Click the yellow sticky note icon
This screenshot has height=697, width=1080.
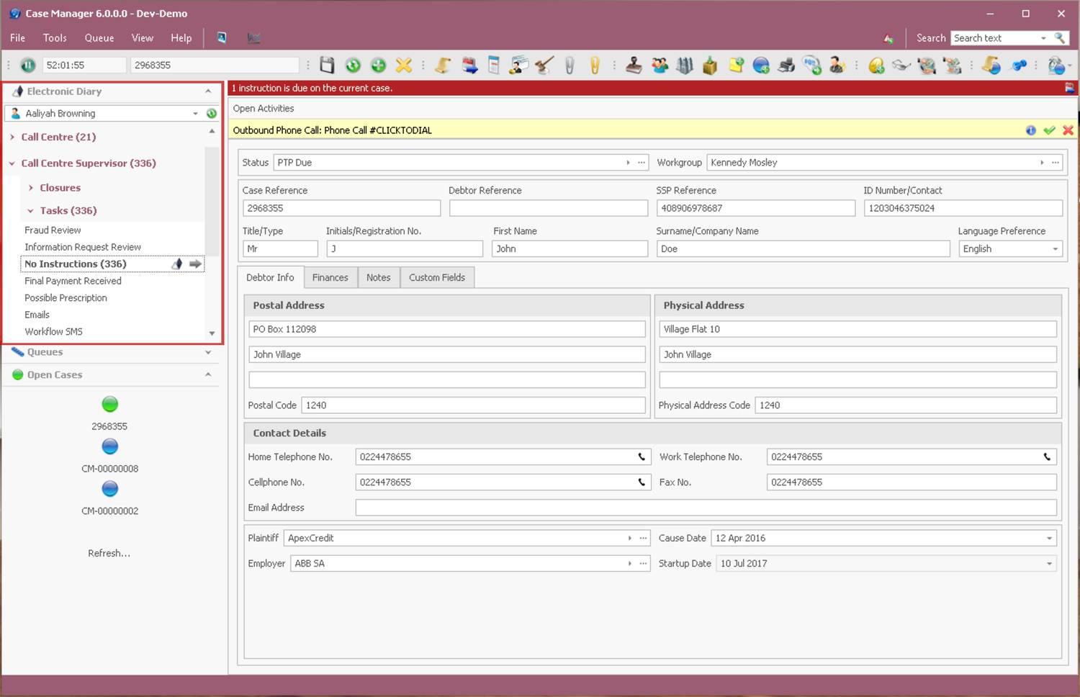(736, 66)
